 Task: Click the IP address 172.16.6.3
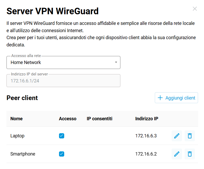(x=146, y=136)
